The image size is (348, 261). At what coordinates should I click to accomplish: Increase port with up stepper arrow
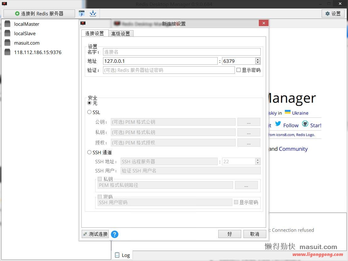point(258,59)
